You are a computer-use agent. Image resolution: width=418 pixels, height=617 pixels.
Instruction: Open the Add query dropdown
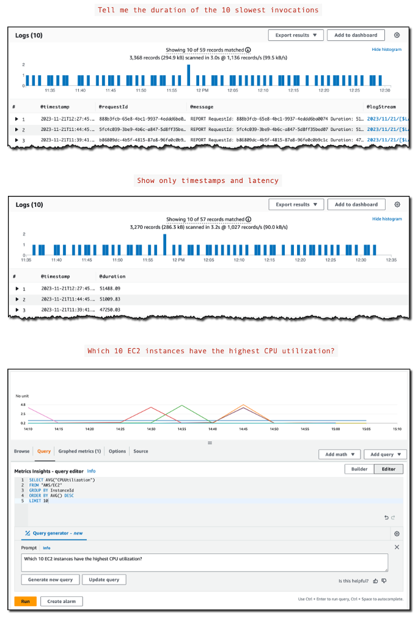click(x=385, y=454)
